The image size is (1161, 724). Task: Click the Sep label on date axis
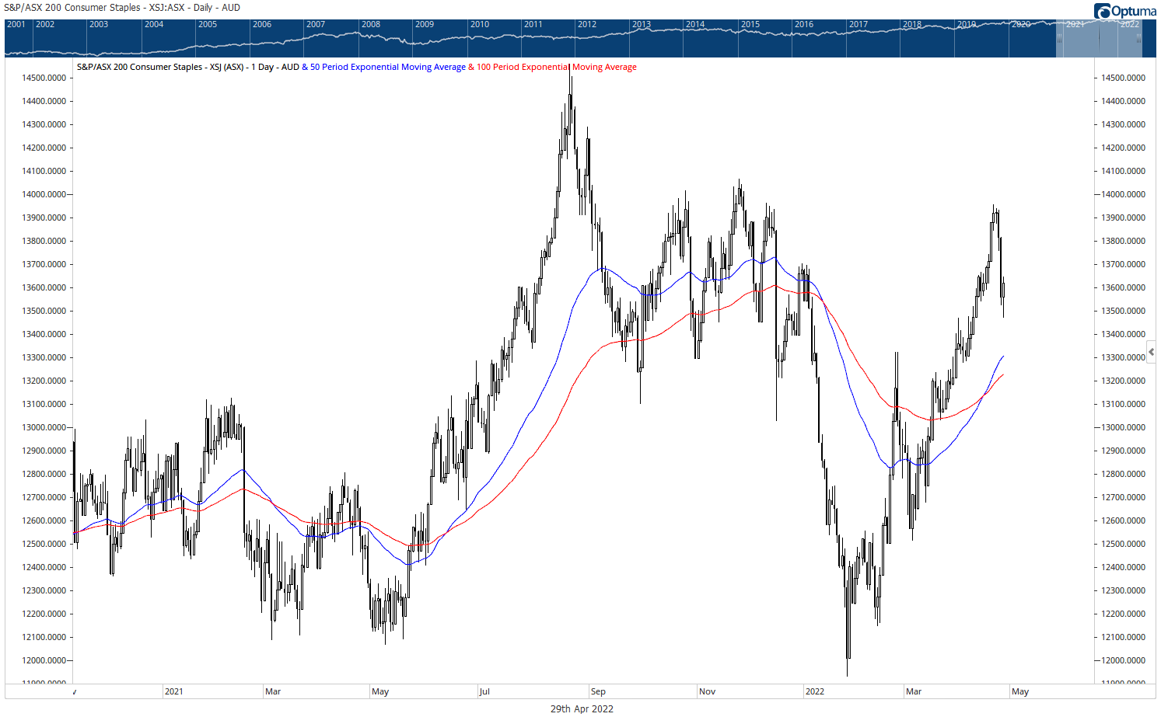(598, 691)
